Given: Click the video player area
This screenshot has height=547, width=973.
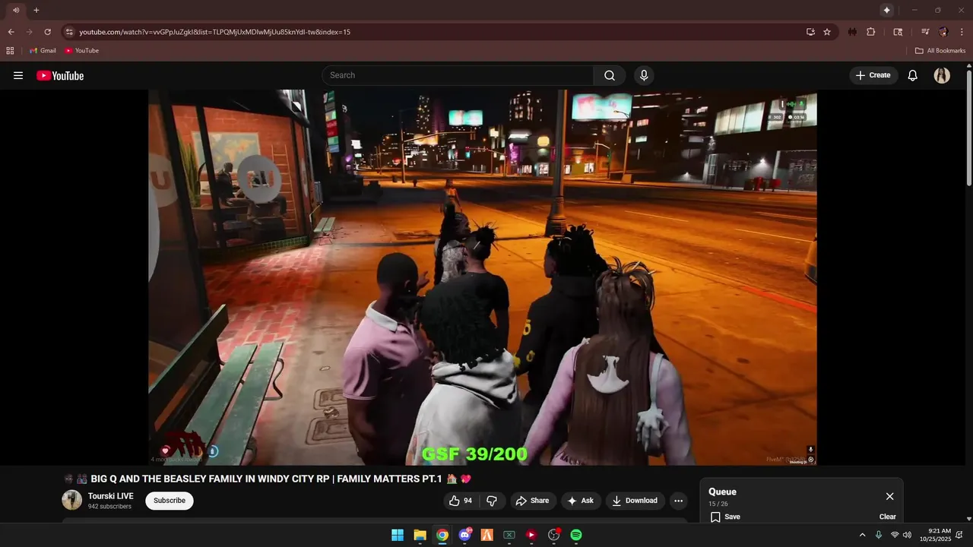Looking at the screenshot, I should click(483, 277).
